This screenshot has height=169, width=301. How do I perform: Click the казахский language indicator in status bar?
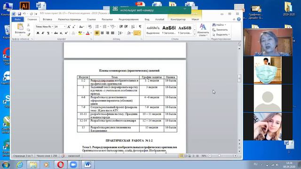(74, 156)
